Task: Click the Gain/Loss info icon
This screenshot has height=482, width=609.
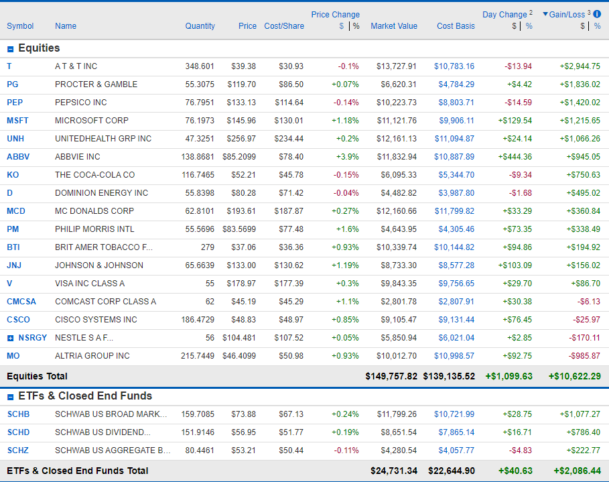Action: pos(598,14)
